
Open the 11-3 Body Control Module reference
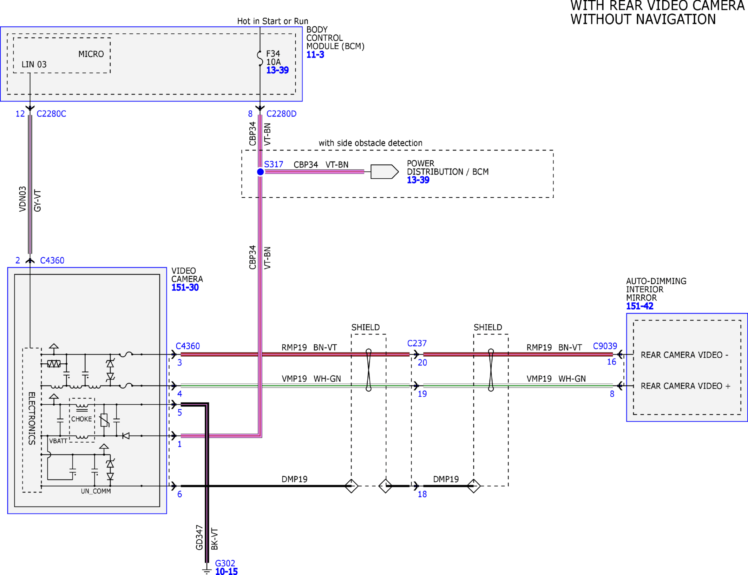(x=315, y=55)
